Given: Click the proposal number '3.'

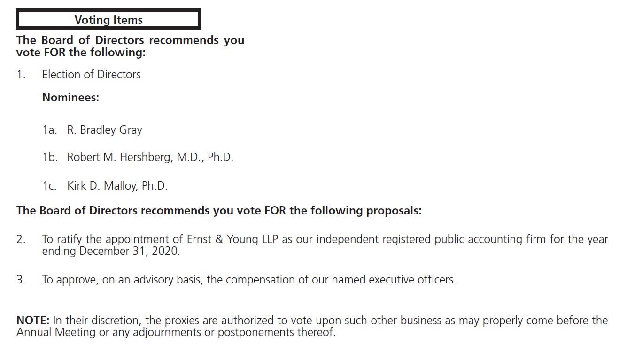Looking at the screenshot, I should pos(21,280).
